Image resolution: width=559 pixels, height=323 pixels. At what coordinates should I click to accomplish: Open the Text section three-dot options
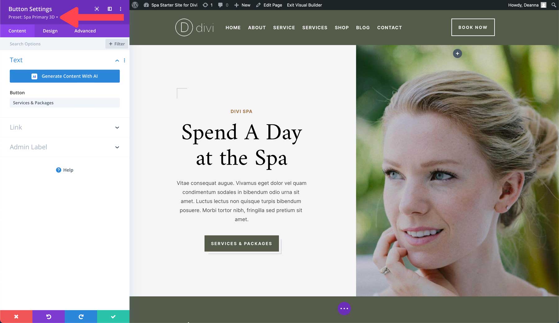124,61
